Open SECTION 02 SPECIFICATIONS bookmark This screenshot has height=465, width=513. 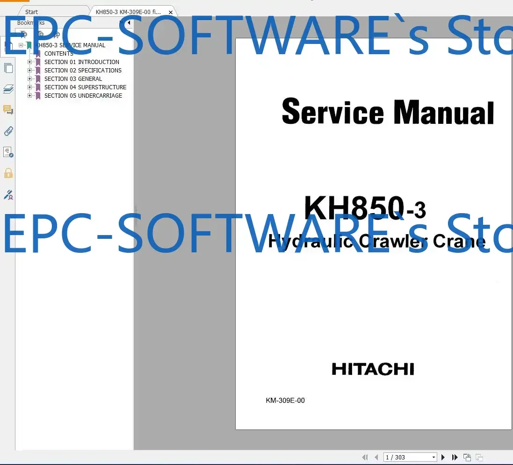pyautogui.click(x=83, y=70)
